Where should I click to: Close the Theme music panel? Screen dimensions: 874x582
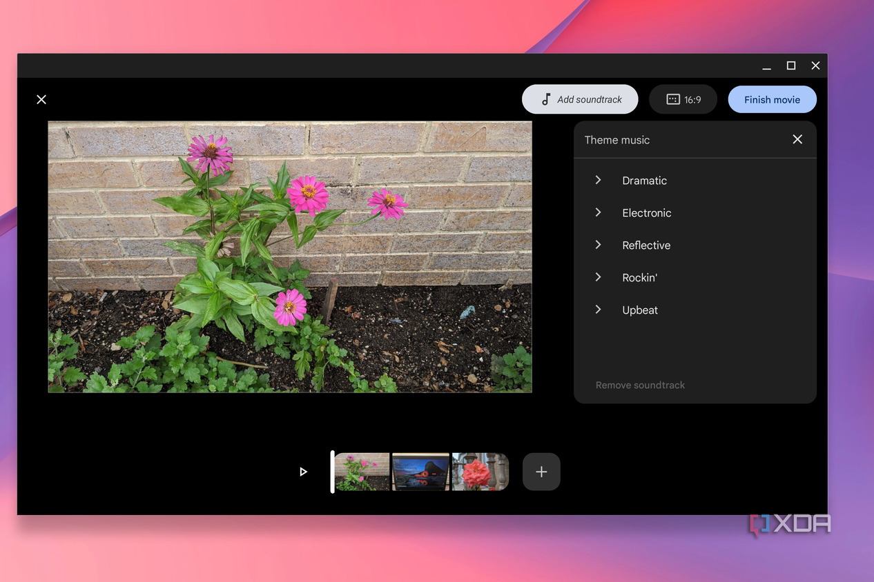(x=797, y=139)
